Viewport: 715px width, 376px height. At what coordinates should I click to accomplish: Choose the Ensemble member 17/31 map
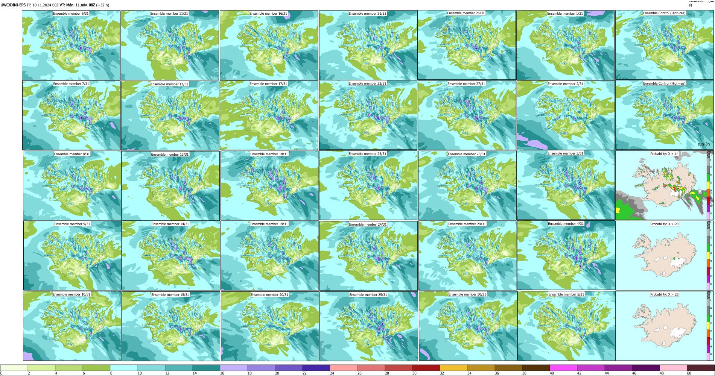pos(269,115)
